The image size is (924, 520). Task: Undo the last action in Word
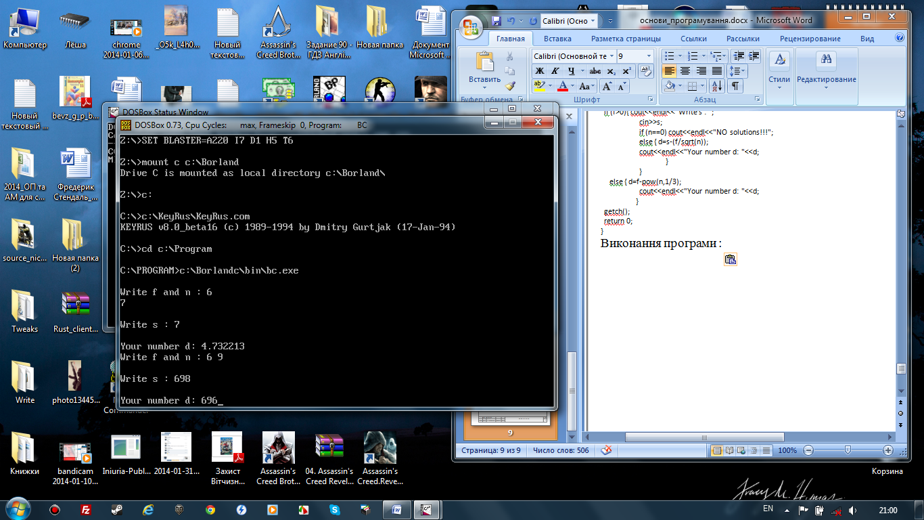click(x=511, y=20)
